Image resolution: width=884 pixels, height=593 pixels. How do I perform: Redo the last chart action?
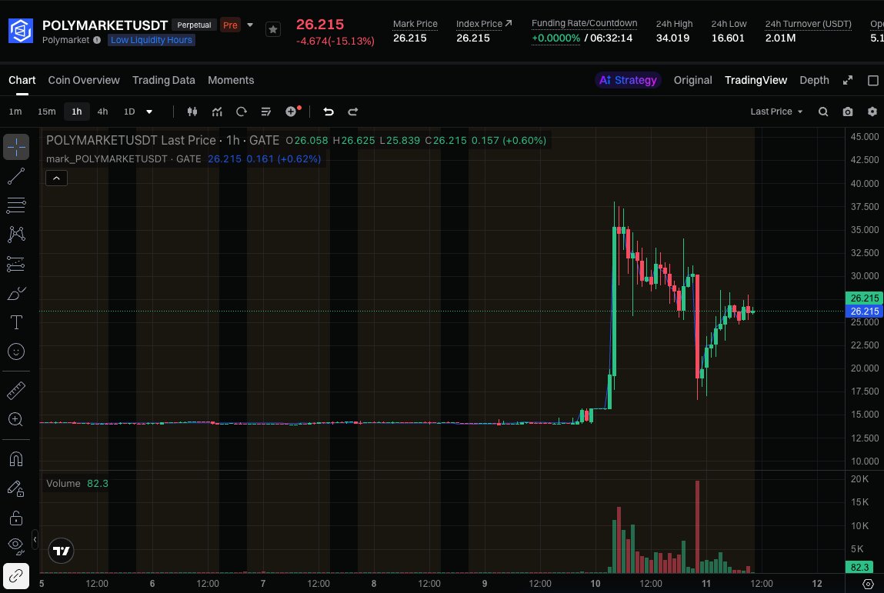(x=353, y=112)
